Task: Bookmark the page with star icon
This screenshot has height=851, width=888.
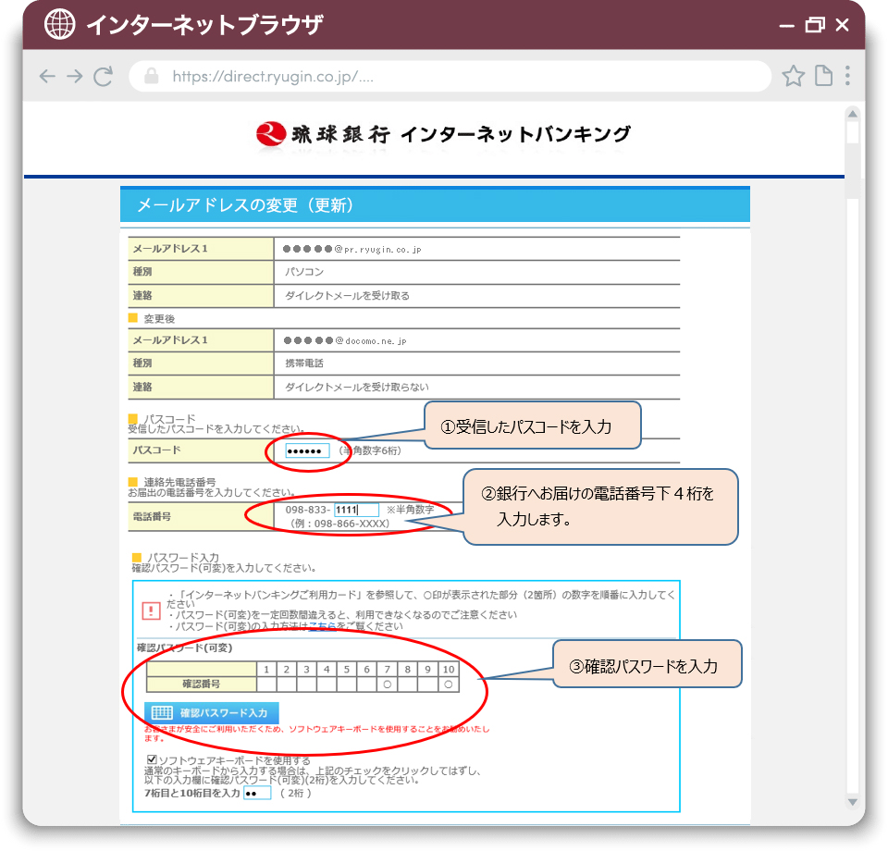Action: [793, 76]
